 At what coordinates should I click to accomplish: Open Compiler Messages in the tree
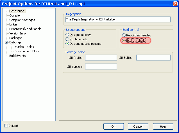22,20
